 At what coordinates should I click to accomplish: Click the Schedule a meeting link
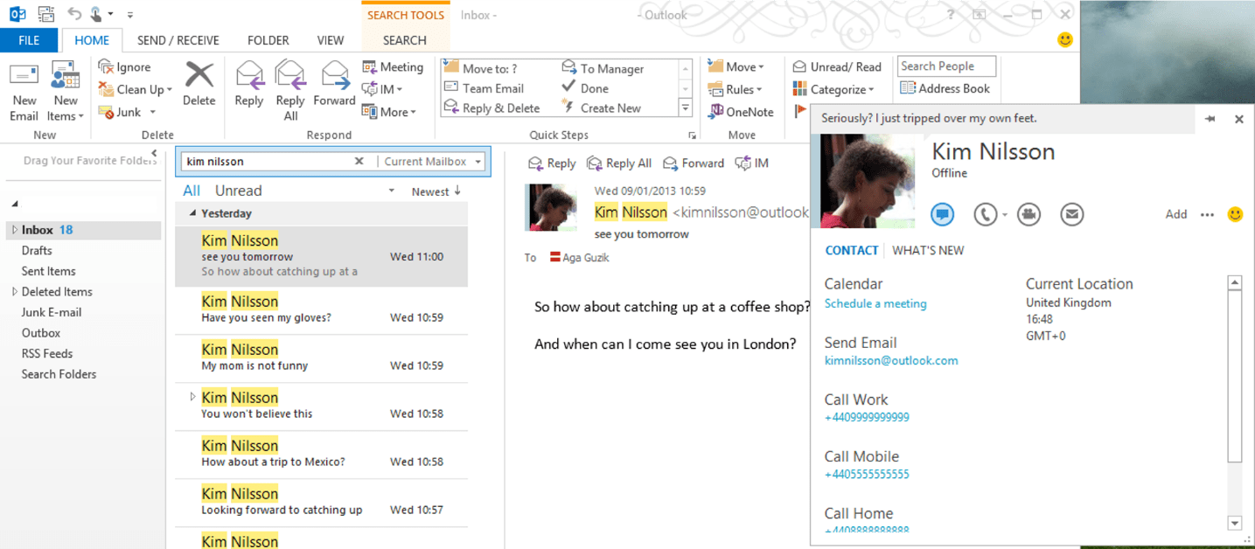click(875, 303)
